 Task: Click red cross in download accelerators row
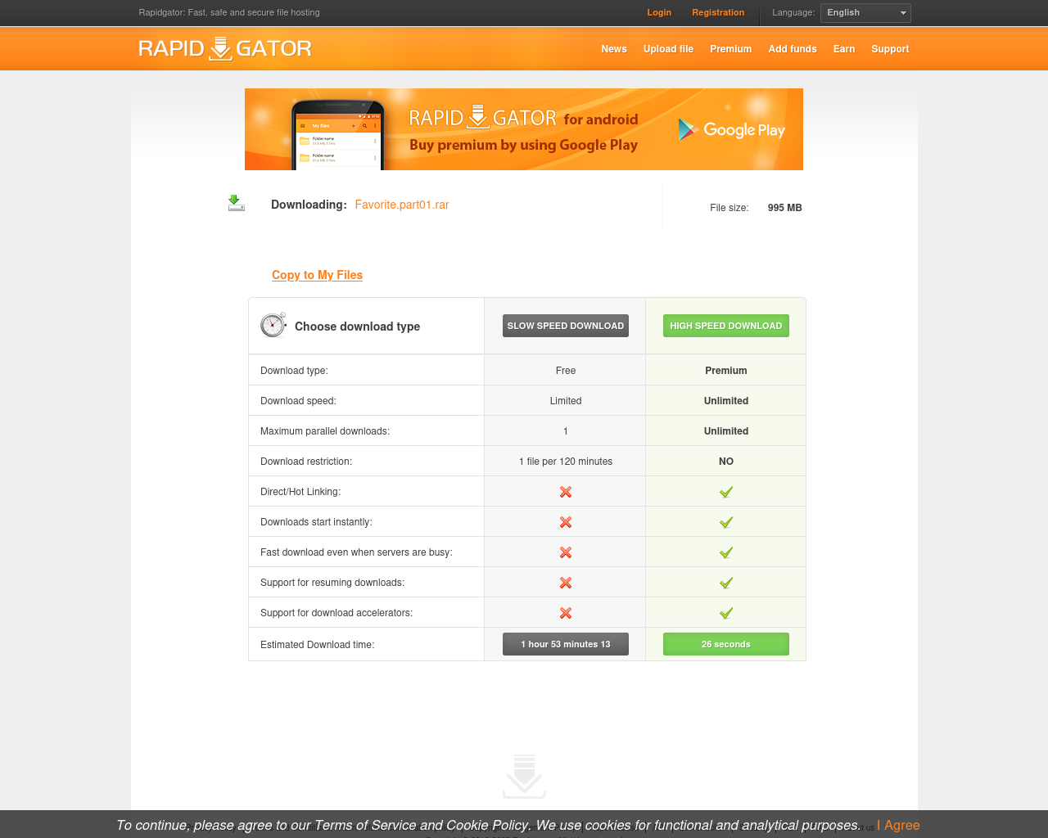click(x=566, y=613)
